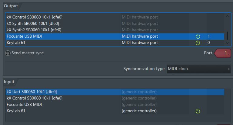Image resolution: width=233 pixels, height=125 pixels.
Task: Click the output list scroll down arrow
Action: 227,43
